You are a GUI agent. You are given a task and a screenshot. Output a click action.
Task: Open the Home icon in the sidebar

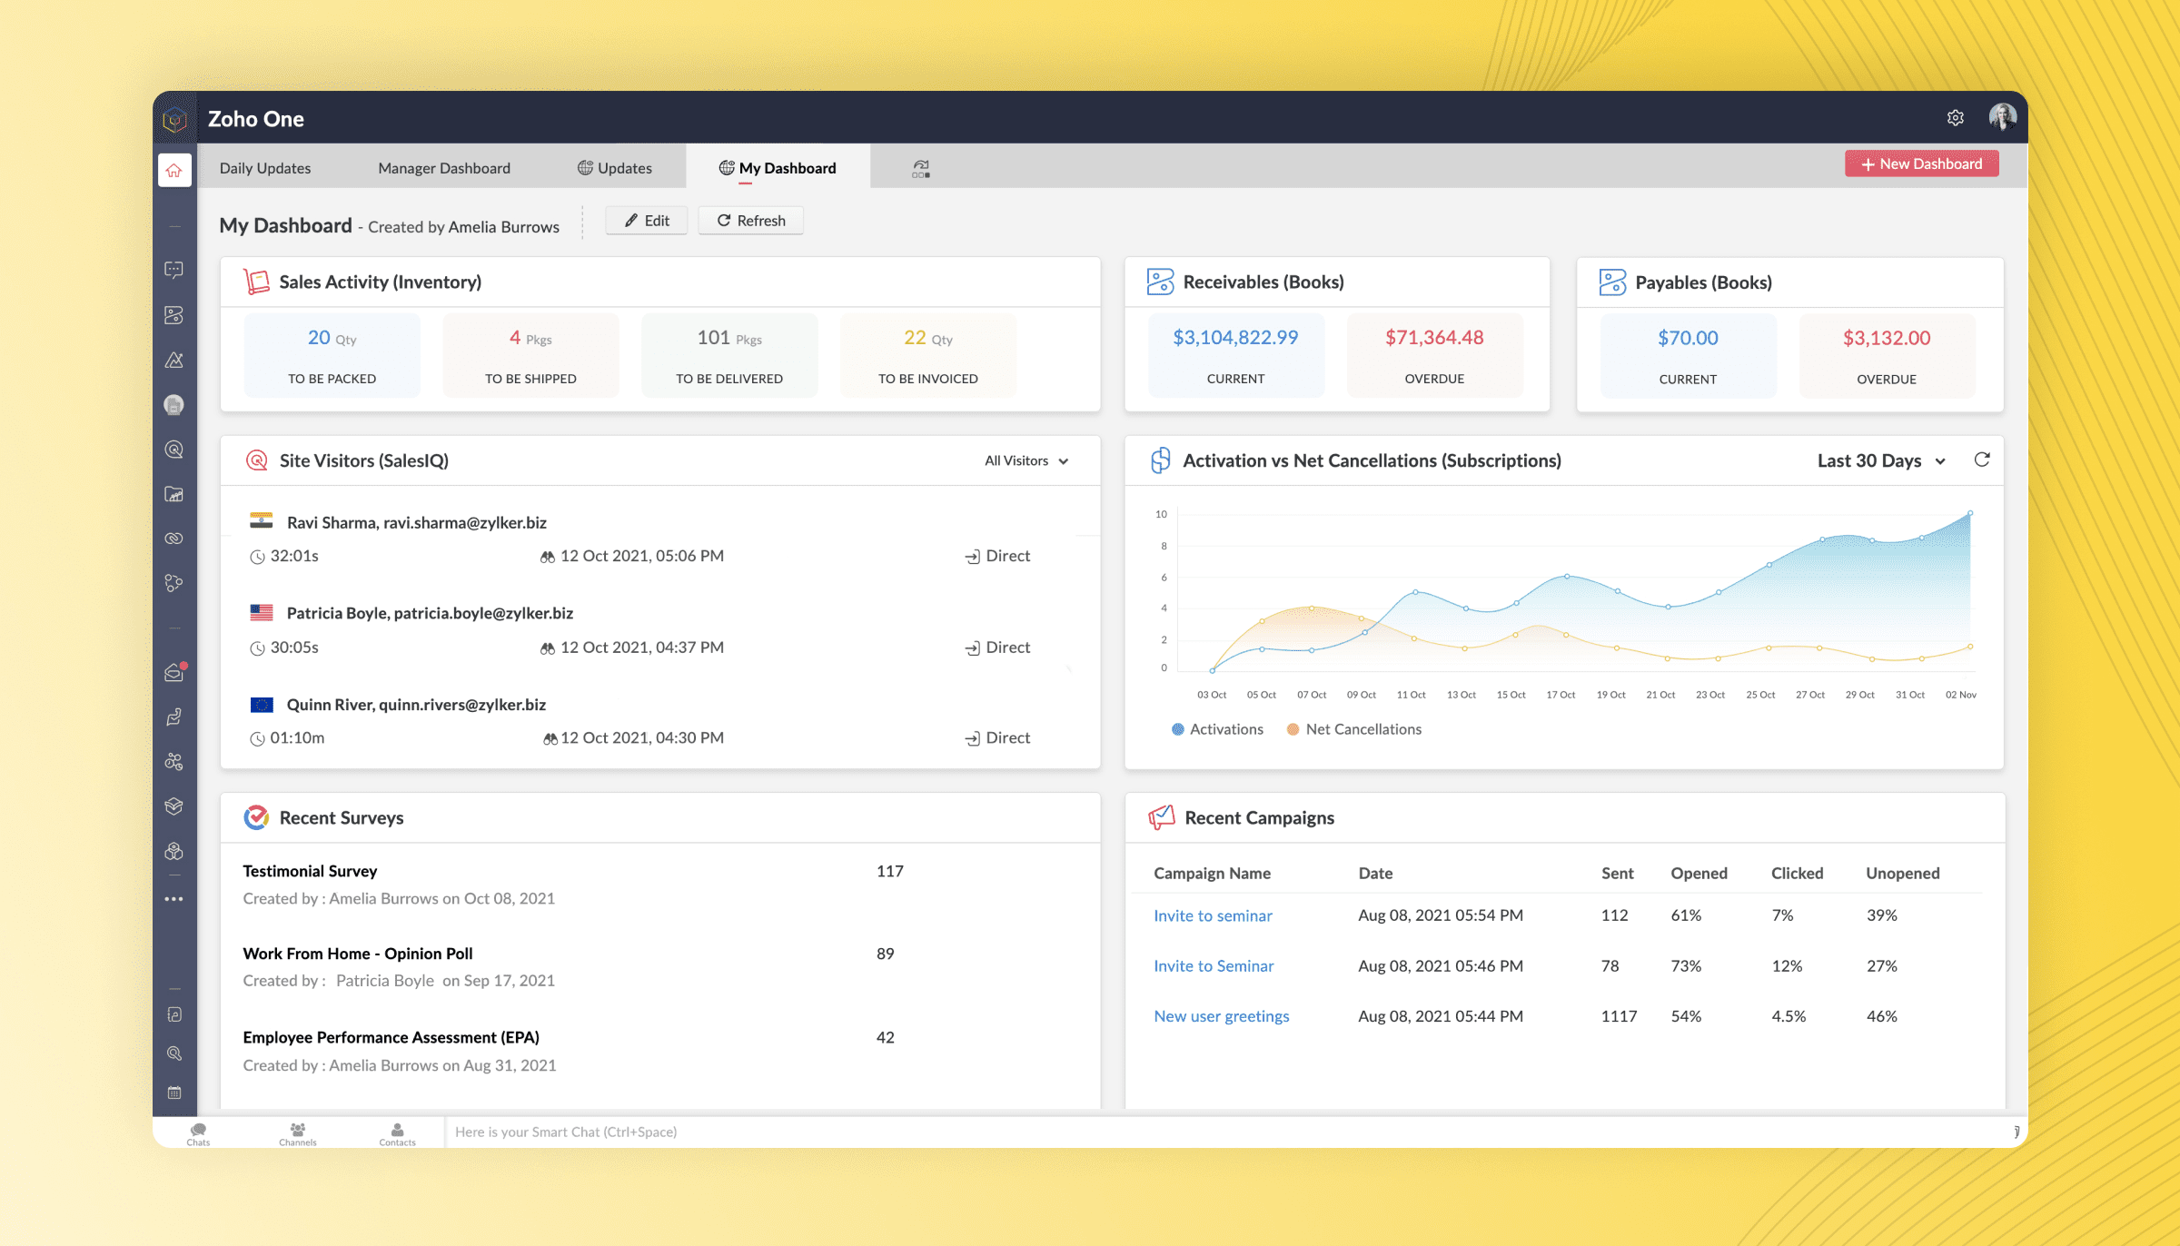point(174,170)
